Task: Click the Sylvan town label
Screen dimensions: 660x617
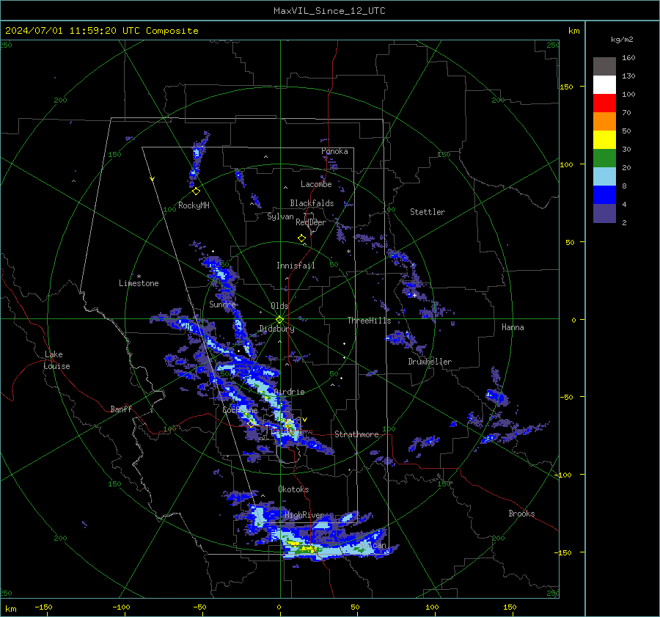Action: tap(280, 217)
